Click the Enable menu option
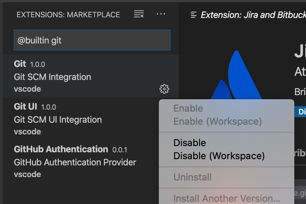Image resolution: width=306 pixels, height=204 pixels. (188, 108)
